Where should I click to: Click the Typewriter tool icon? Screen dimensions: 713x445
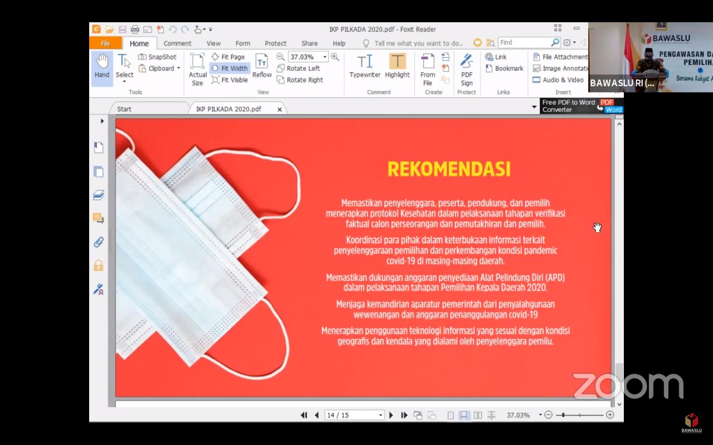tap(365, 66)
